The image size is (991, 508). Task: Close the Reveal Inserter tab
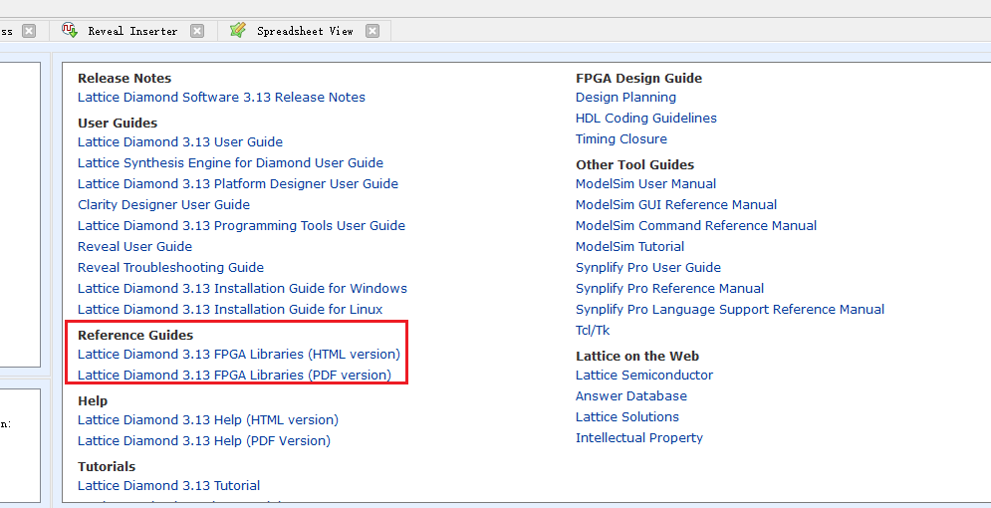tap(197, 31)
